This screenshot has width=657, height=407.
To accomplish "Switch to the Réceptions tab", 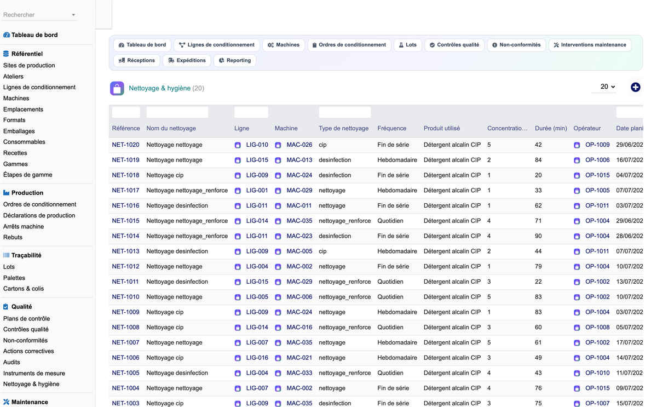I will point(137,60).
